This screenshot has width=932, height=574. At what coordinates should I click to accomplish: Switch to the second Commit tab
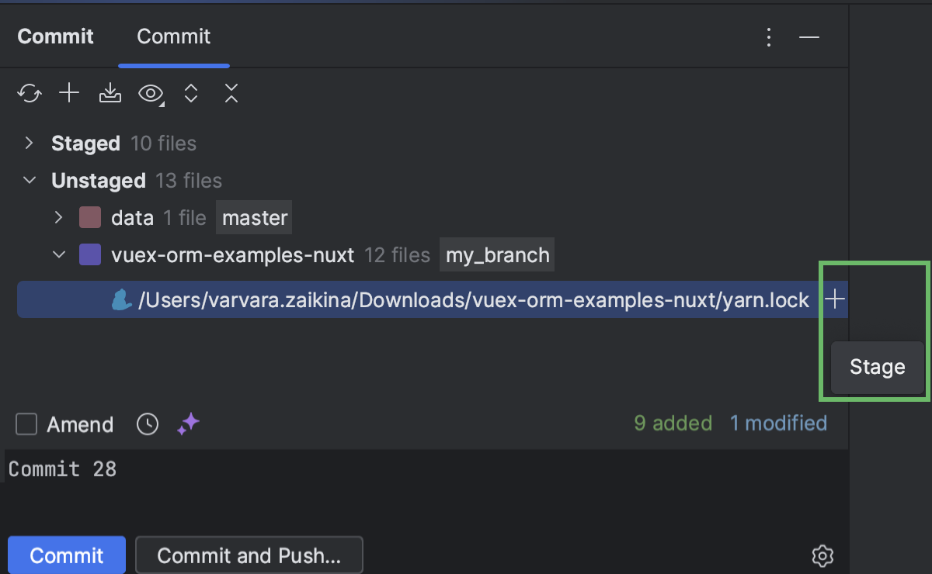173,36
